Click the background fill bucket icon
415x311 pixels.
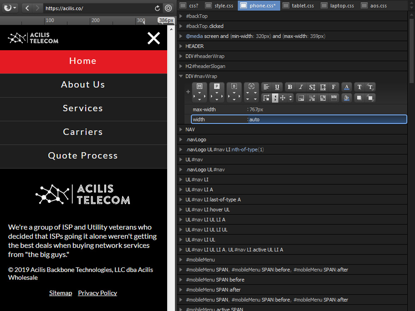click(x=347, y=98)
